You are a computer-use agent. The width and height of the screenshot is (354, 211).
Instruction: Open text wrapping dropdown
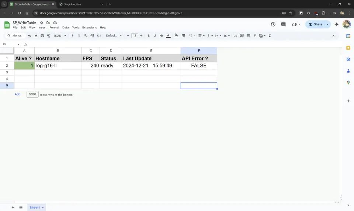click(x=218, y=36)
